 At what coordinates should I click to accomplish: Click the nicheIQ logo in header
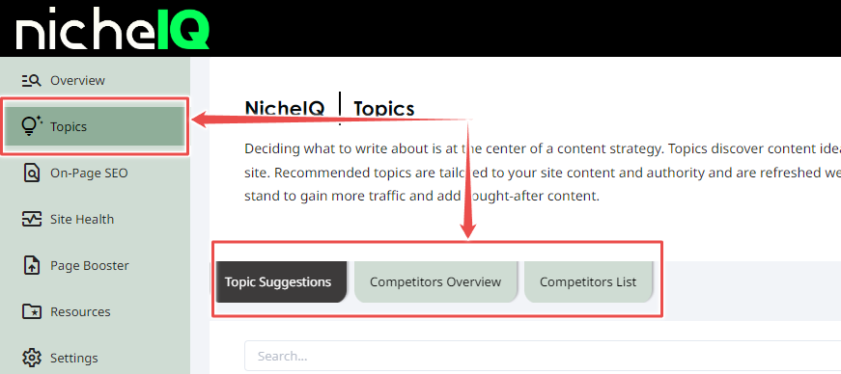coord(113,28)
